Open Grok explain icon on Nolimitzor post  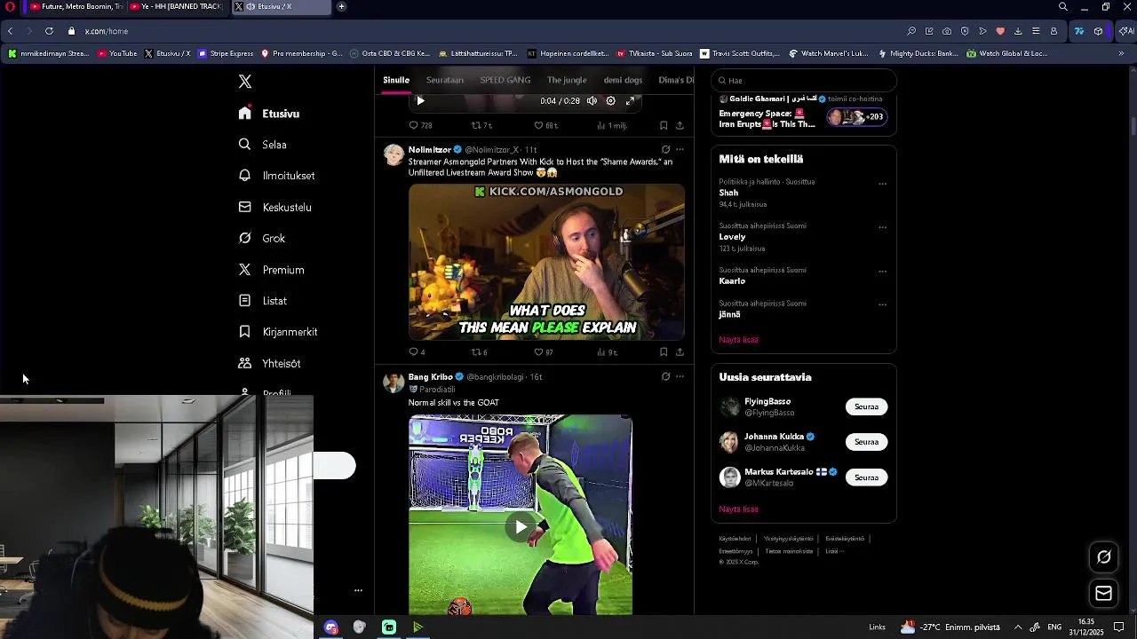(x=665, y=150)
